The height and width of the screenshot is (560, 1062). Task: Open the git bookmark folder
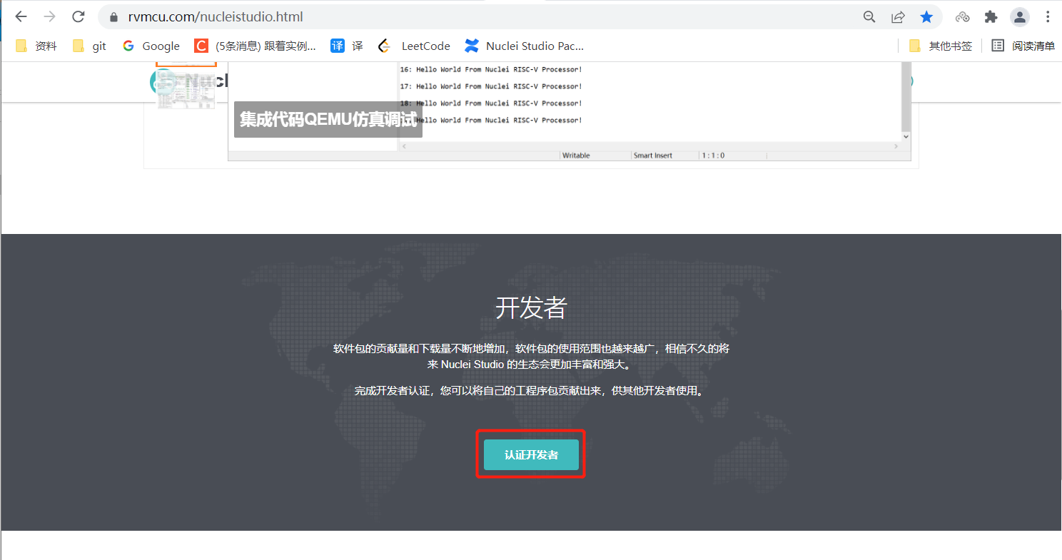[90, 46]
